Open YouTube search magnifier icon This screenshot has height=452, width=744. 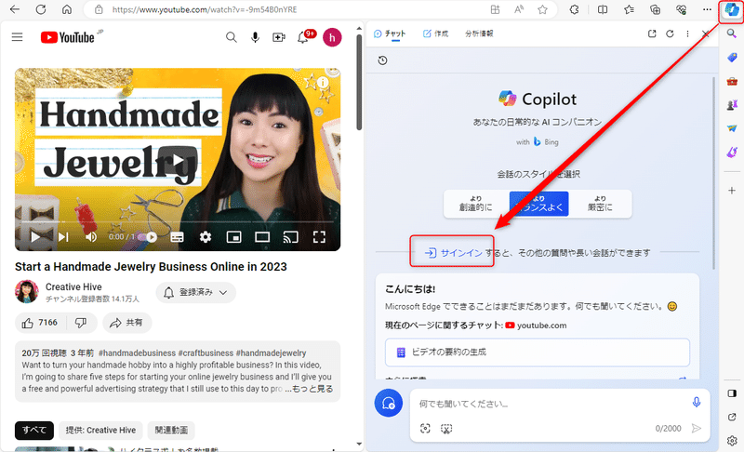coord(231,37)
